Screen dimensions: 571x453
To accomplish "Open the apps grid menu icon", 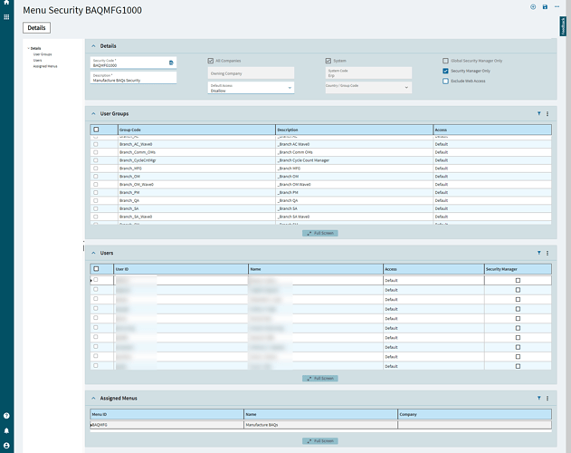I will coord(6,17).
